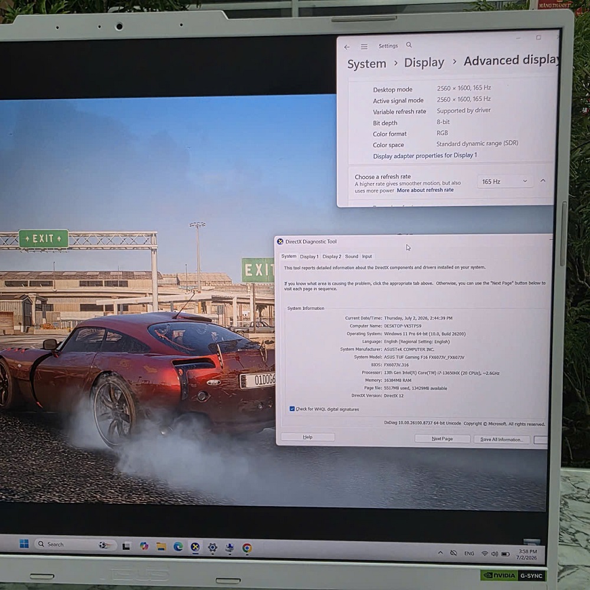The height and width of the screenshot is (590, 590).
Task: Expand the system tray hidden icons chevron
Action: tap(440, 553)
